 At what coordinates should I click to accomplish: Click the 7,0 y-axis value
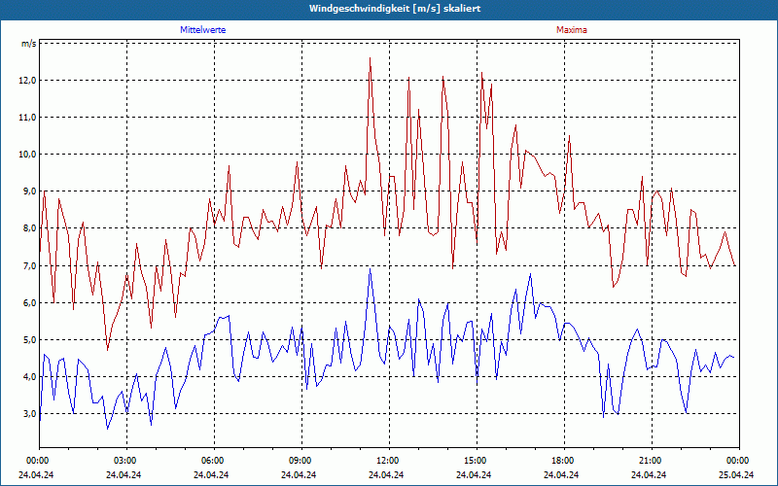(29, 265)
